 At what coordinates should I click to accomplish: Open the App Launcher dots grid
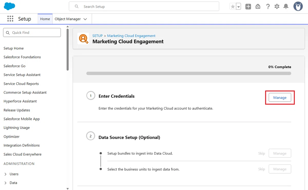tap(10, 19)
